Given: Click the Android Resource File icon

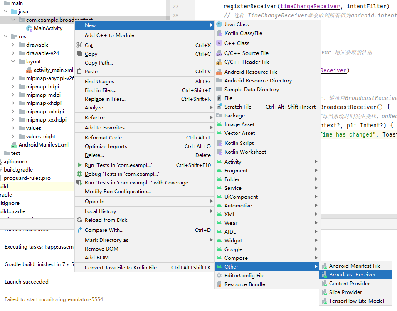Looking at the screenshot, I should click(219, 72).
